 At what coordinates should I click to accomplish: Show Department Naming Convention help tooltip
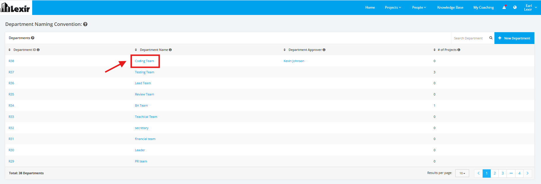(85, 24)
